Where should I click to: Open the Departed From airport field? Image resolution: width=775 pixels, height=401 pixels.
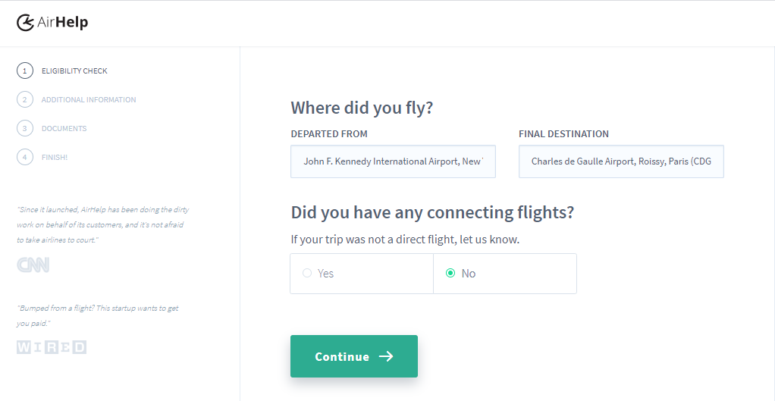pos(393,161)
